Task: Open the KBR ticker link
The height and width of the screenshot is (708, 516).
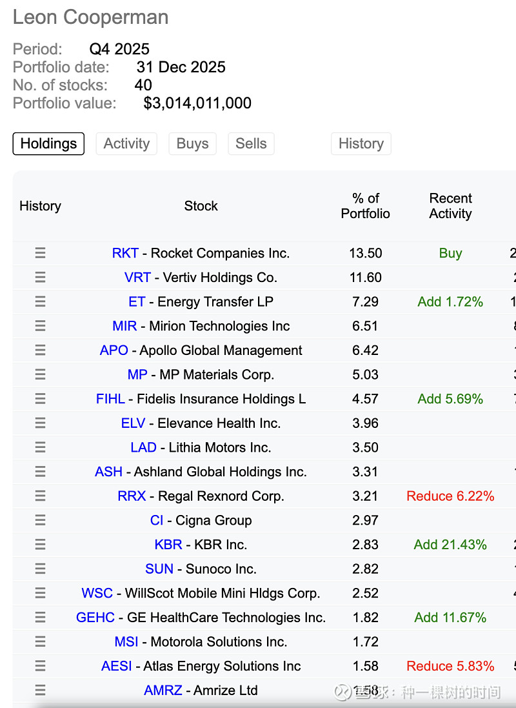Action: click(168, 545)
